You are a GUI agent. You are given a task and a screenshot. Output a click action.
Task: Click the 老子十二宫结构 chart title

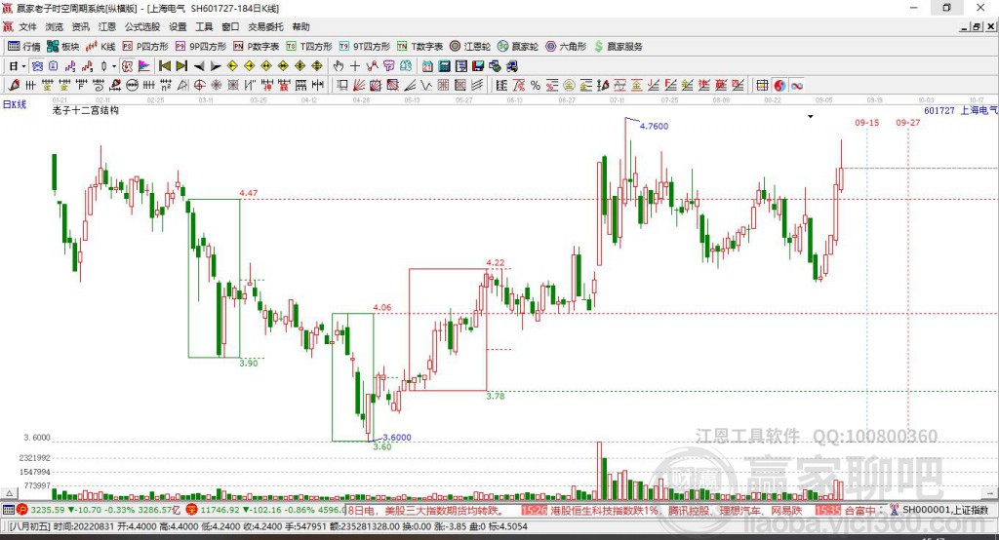[x=86, y=110]
